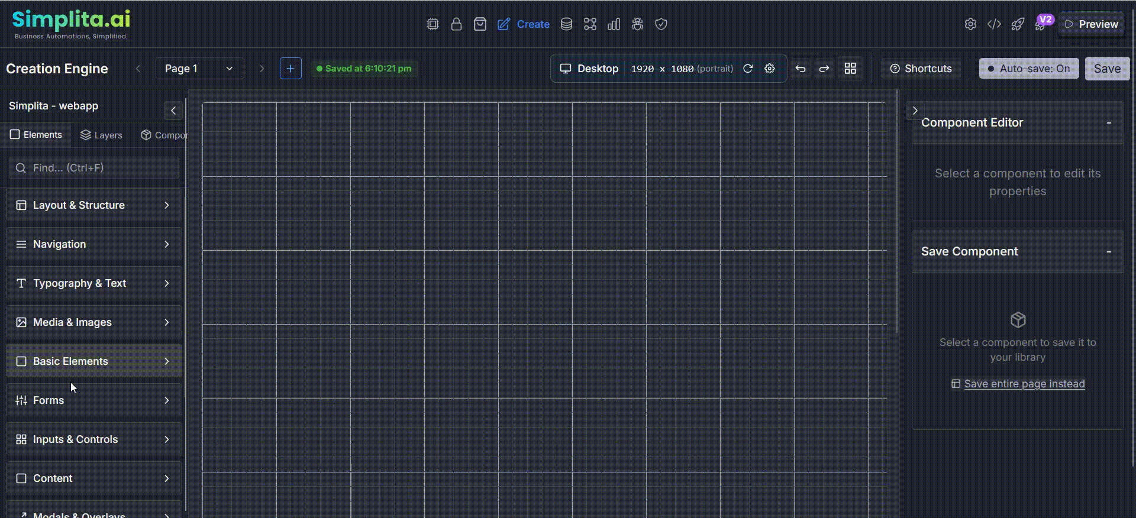The height and width of the screenshot is (518, 1136).
Task: Expand the Layout & Structure category
Action: 94,205
